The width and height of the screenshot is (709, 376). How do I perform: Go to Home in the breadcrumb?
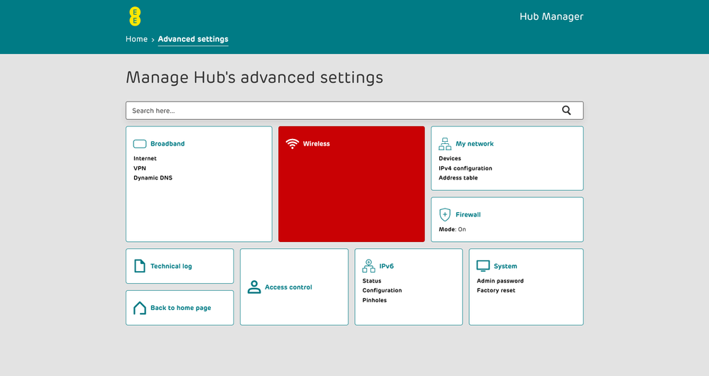136,39
